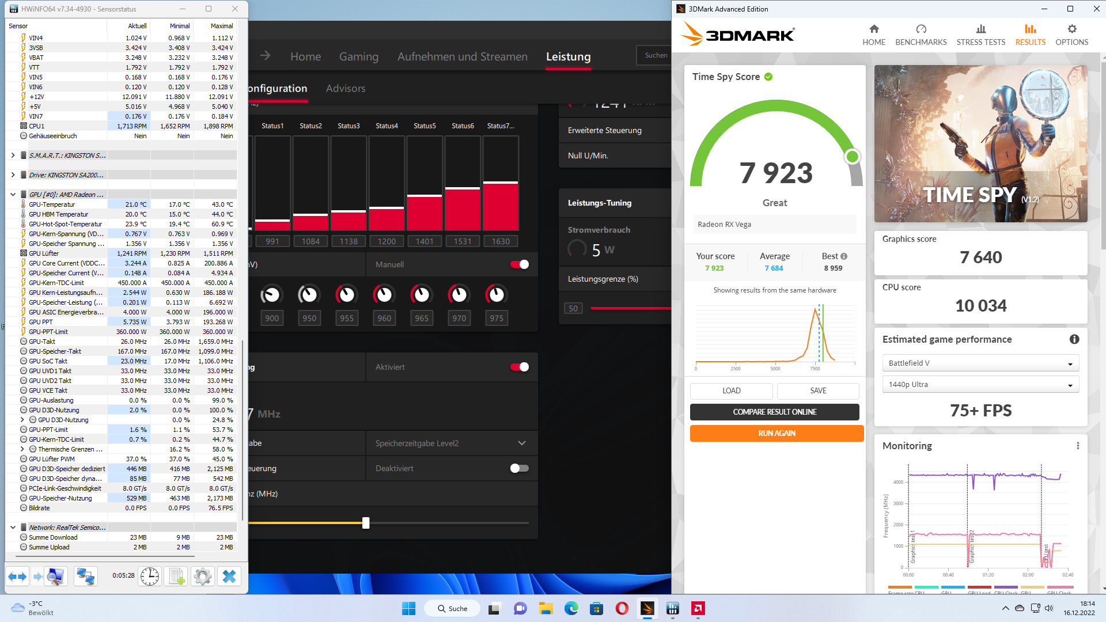Click the voltage dial above 900
The height and width of the screenshot is (622, 1106).
(x=271, y=295)
